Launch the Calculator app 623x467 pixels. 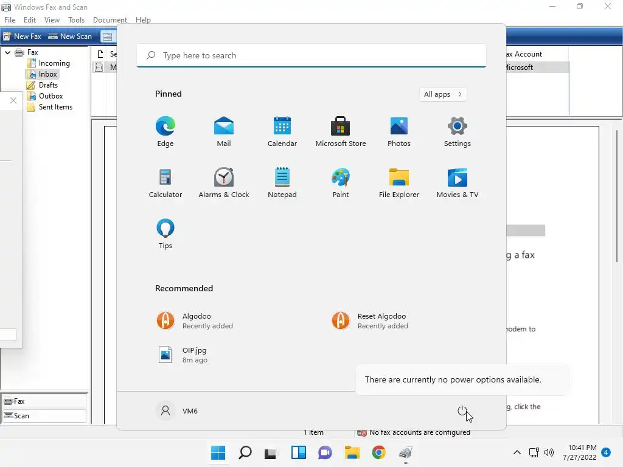tap(165, 182)
